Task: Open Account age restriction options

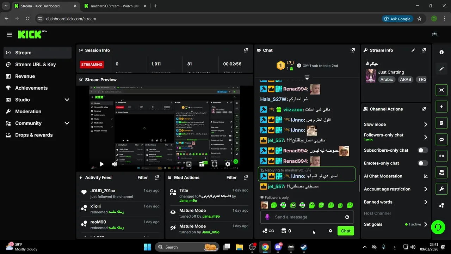Action: click(x=426, y=189)
